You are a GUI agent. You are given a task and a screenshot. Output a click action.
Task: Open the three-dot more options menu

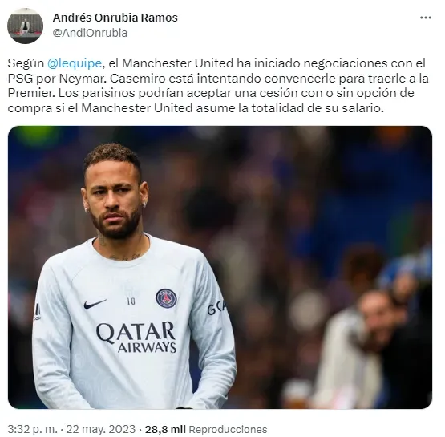pyautogui.click(x=426, y=18)
